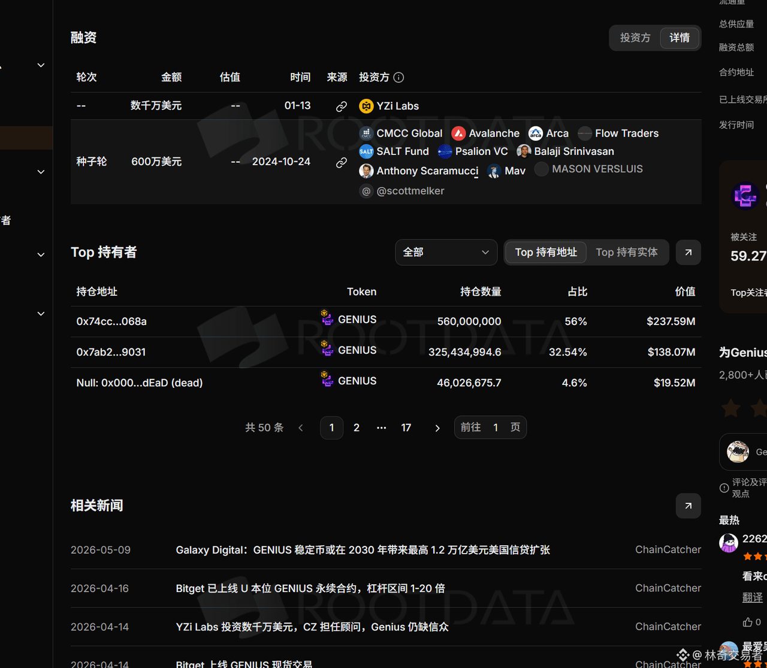The height and width of the screenshot is (668, 767).
Task: Click Psalion VC investor logo
Action: tap(445, 151)
